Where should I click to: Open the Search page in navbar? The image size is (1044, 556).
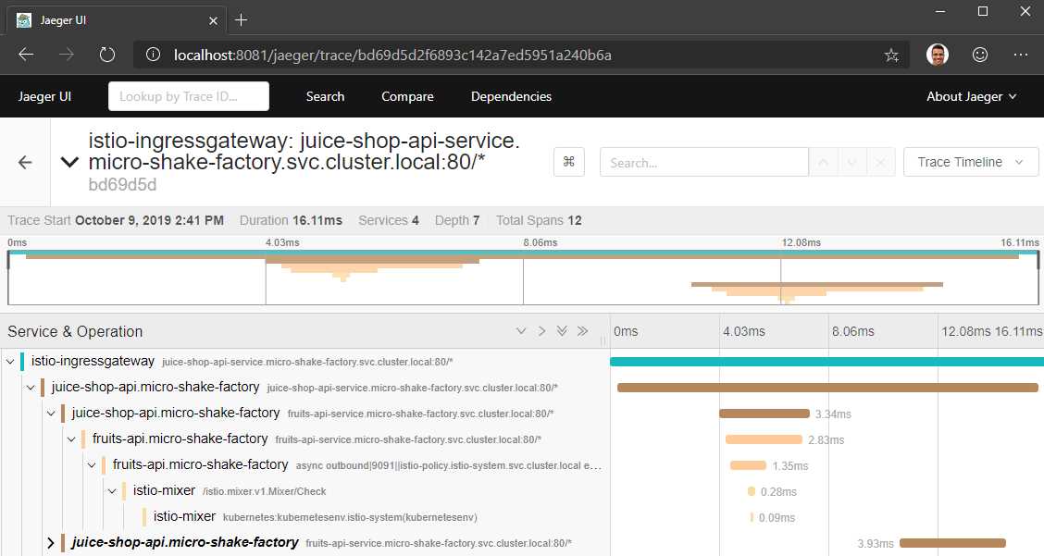pyautogui.click(x=325, y=96)
